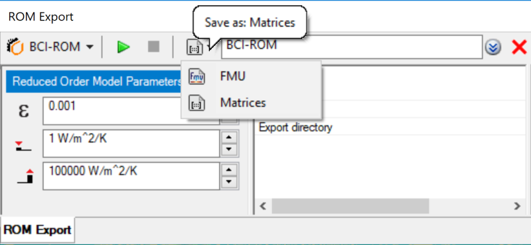The height and width of the screenshot is (245, 531).
Task: Select the Export directory row
Action: pos(391,127)
